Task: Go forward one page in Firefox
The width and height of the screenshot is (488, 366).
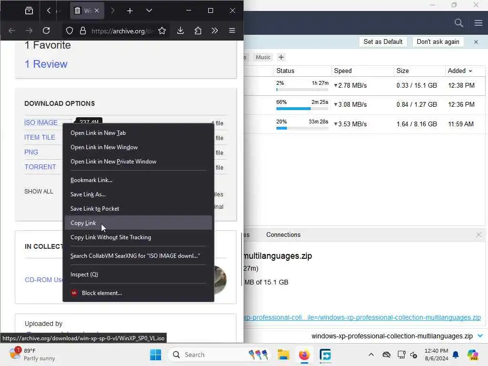Action: [29, 30]
